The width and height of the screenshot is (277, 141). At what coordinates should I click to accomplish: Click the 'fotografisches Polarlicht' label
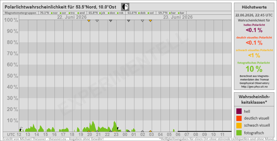pyautogui.click(x=254, y=63)
